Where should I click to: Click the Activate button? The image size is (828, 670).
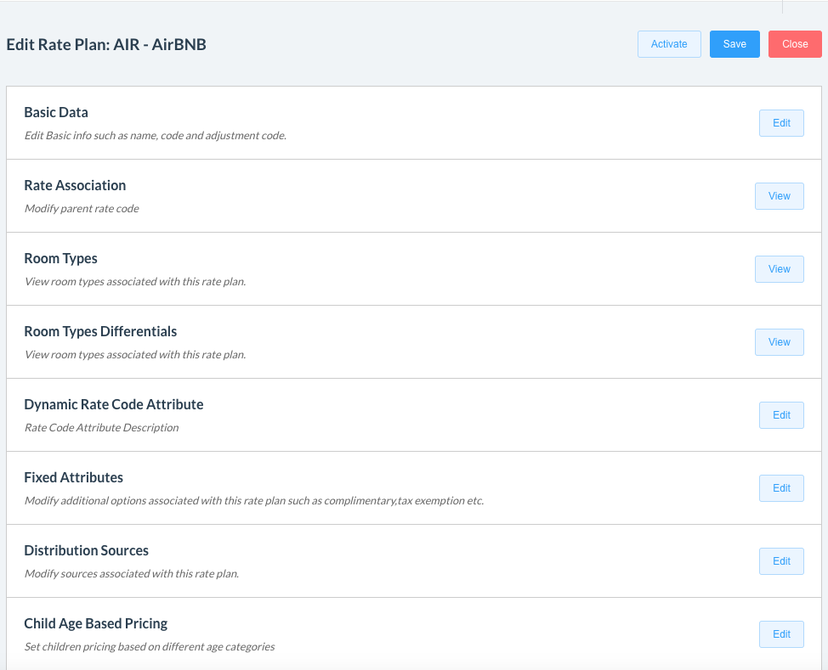[669, 44]
